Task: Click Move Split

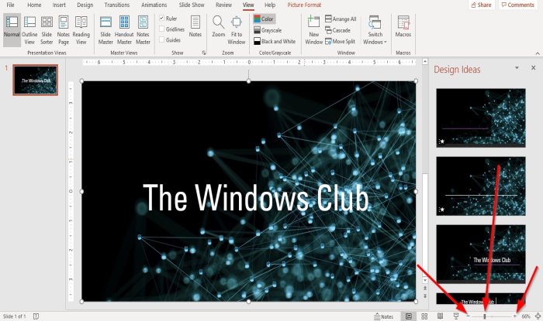Action: [x=340, y=42]
